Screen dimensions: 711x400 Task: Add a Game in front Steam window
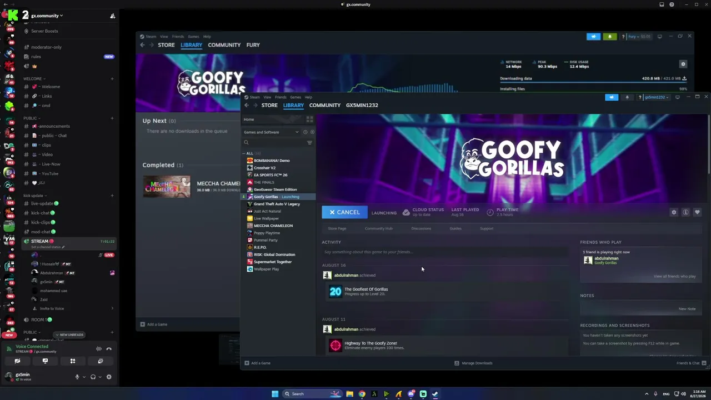click(x=258, y=363)
